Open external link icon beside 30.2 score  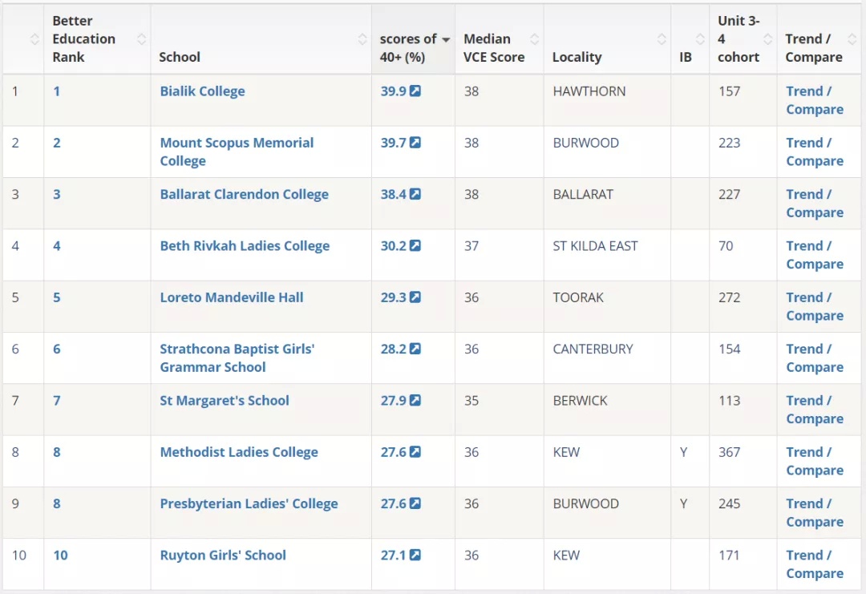point(415,245)
